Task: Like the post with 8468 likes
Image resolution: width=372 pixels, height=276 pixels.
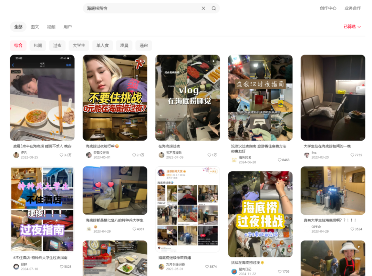Action: (x=279, y=160)
